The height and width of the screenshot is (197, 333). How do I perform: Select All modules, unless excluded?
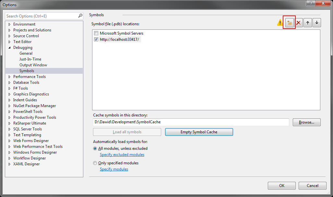(95, 148)
